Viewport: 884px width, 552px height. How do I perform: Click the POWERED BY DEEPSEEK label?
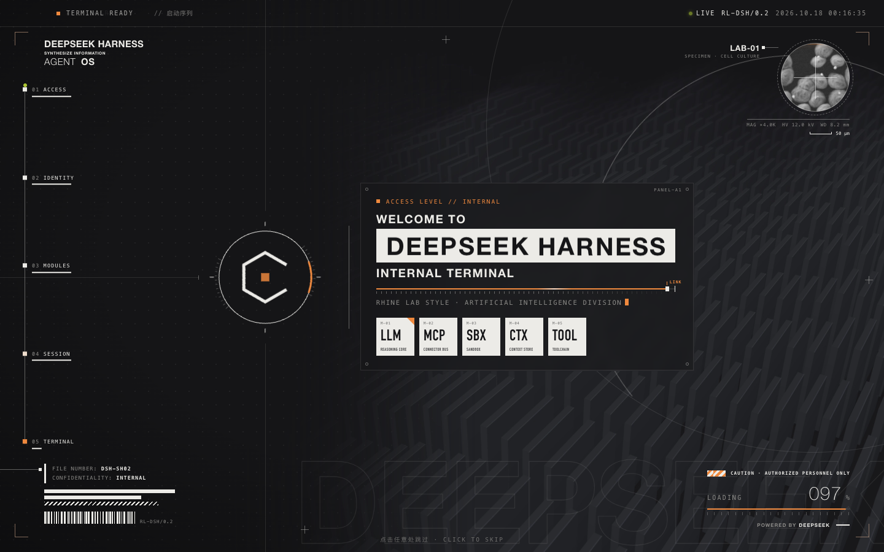(x=793, y=525)
